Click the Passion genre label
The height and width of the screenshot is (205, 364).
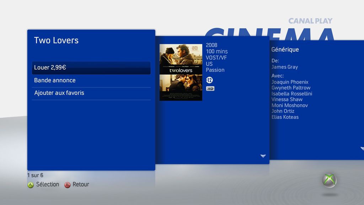(x=215, y=70)
